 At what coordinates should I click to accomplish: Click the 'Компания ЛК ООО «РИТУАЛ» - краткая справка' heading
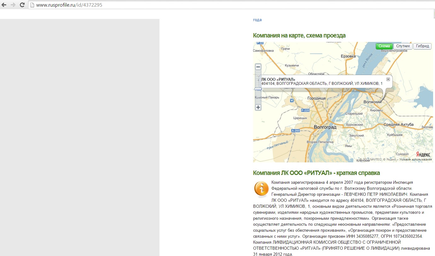(x=316, y=173)
